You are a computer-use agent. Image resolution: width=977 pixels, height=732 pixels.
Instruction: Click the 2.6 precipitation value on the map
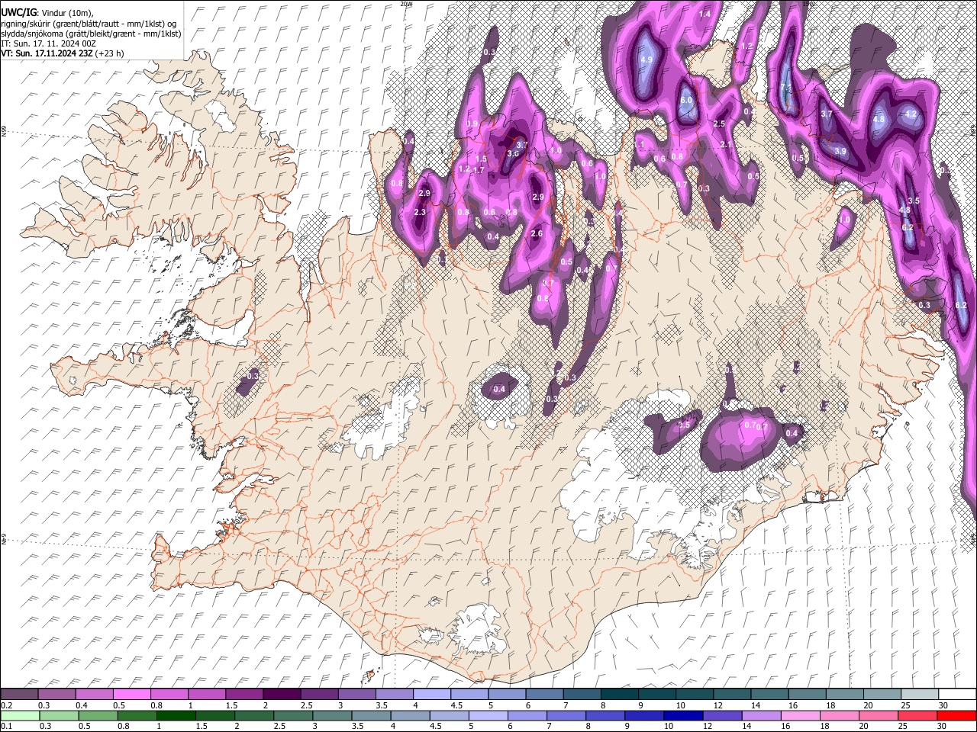point(536,233)
